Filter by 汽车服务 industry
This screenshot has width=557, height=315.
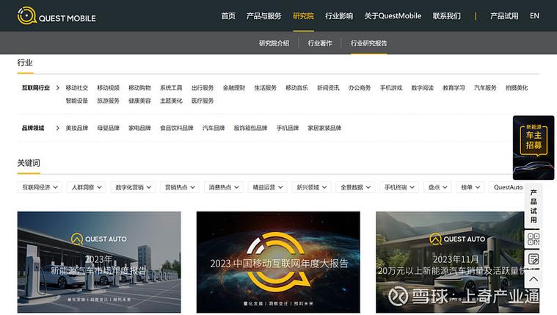tap(485, 88)
